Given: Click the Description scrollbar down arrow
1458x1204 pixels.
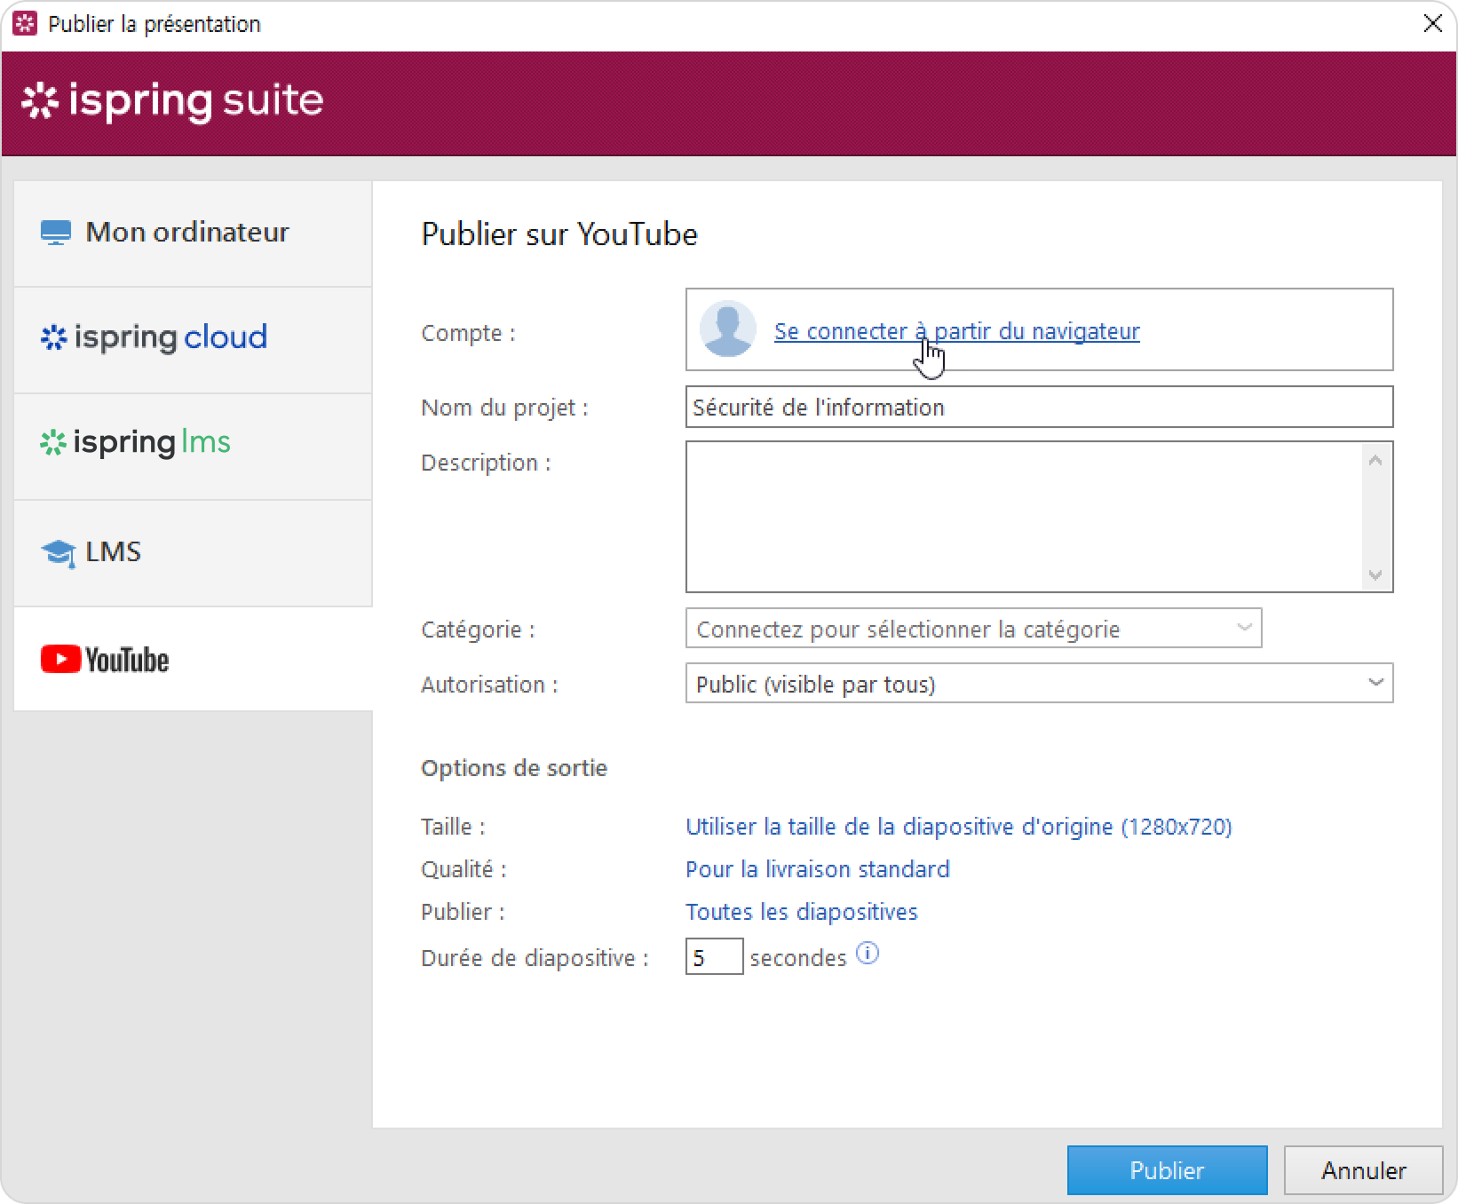Looking at the screenshot, I should (x=1375, y=575).
